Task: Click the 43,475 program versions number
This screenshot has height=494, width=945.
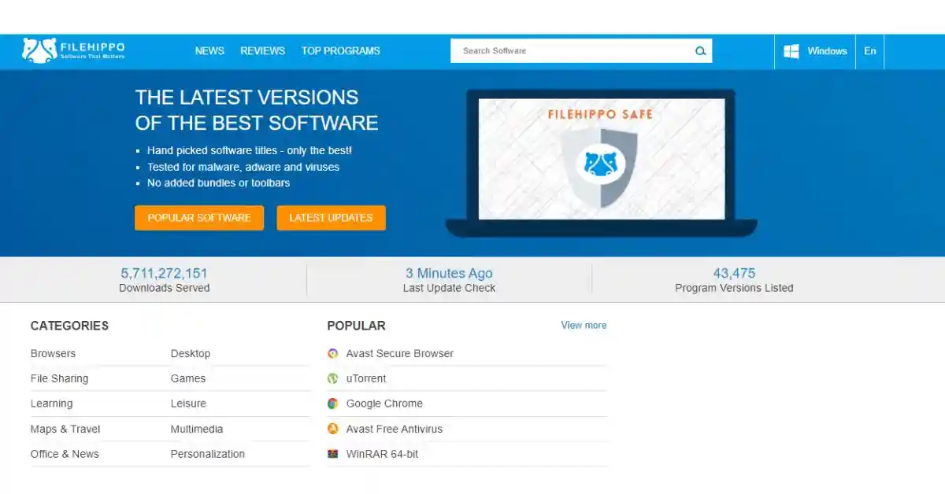Action: point(734,274)
